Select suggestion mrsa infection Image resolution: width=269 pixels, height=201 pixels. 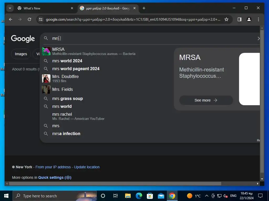106,134
